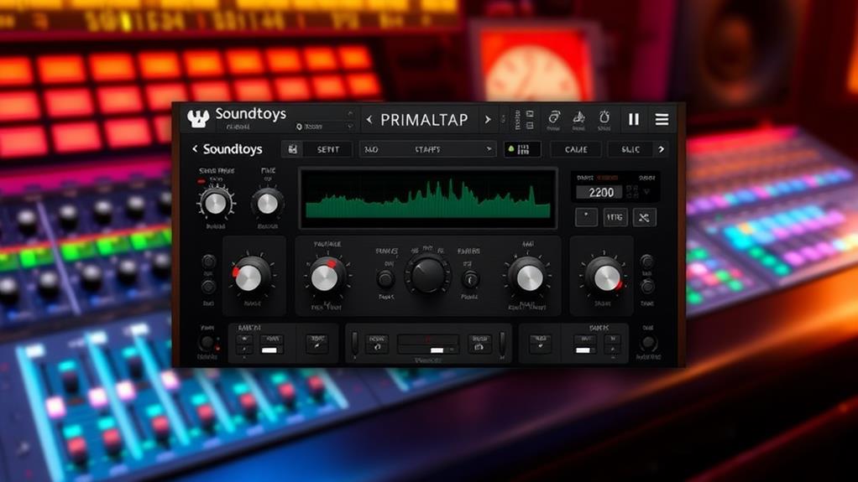Go to next preset after PRIMALTAP

(x=488, y=120)
